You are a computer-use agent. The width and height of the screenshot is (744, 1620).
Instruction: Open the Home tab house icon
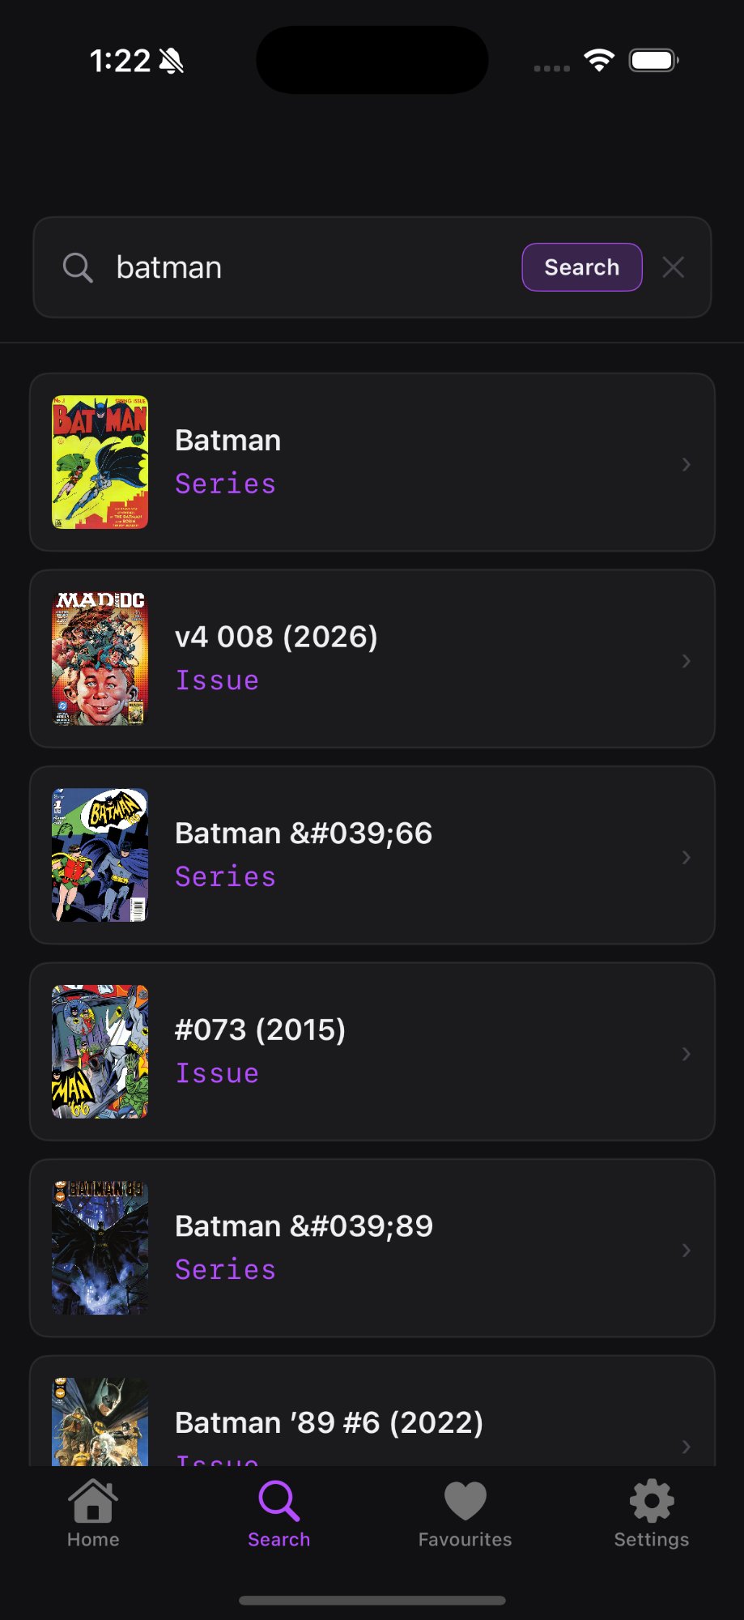point(93,1502)
